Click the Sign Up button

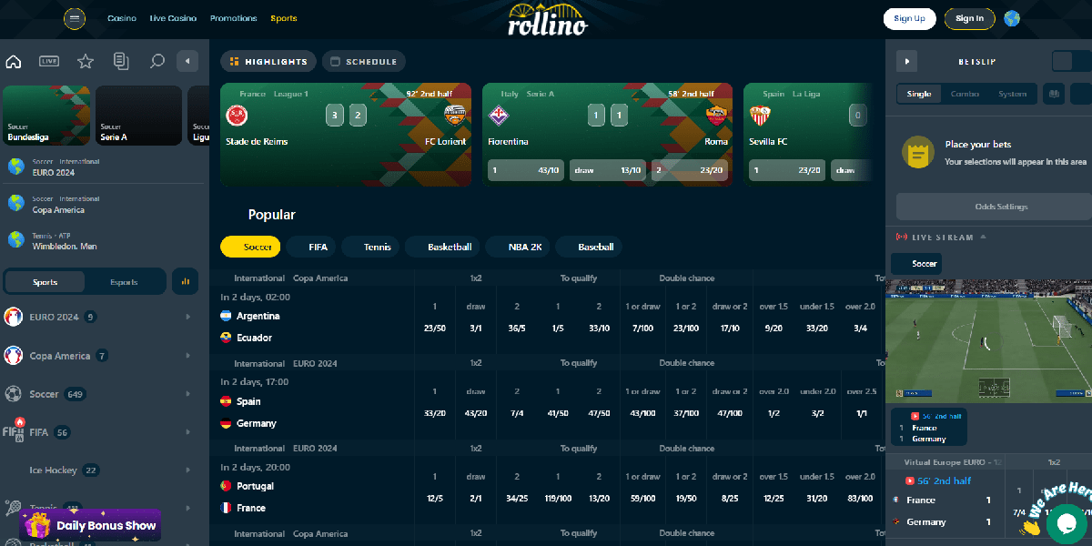point(909,18)
